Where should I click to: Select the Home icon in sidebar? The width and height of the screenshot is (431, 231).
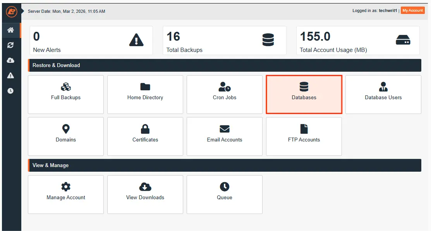10,30
